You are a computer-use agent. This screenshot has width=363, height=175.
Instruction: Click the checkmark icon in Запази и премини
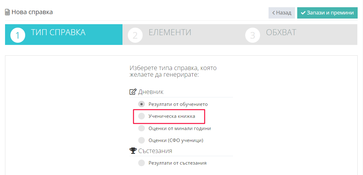303,13
